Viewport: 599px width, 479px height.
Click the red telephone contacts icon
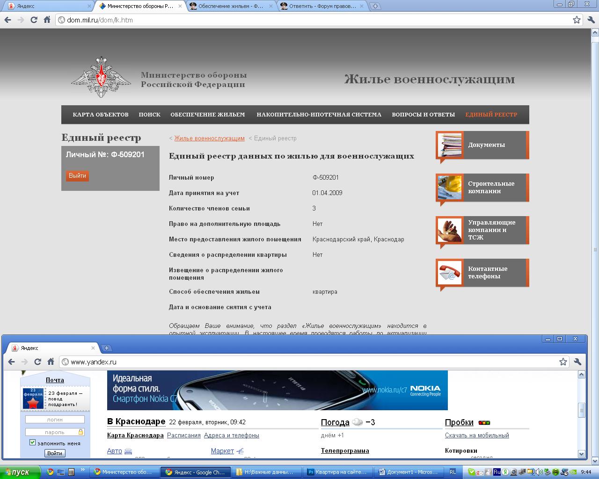[450, 273]
